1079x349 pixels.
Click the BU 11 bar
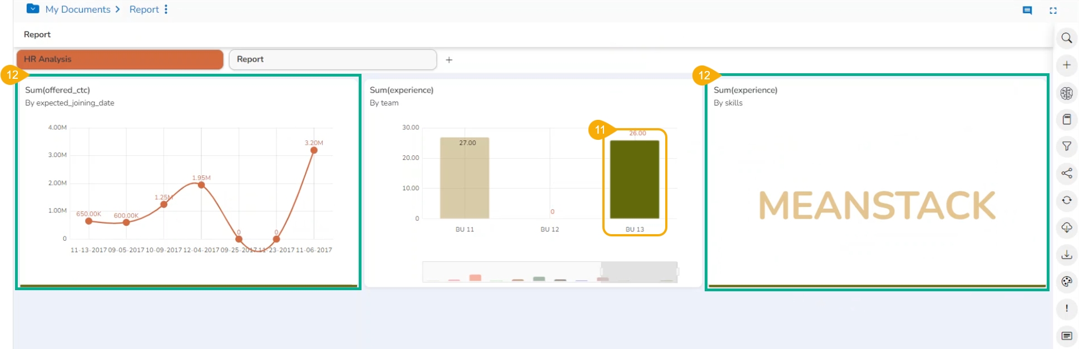click(464, 178)
